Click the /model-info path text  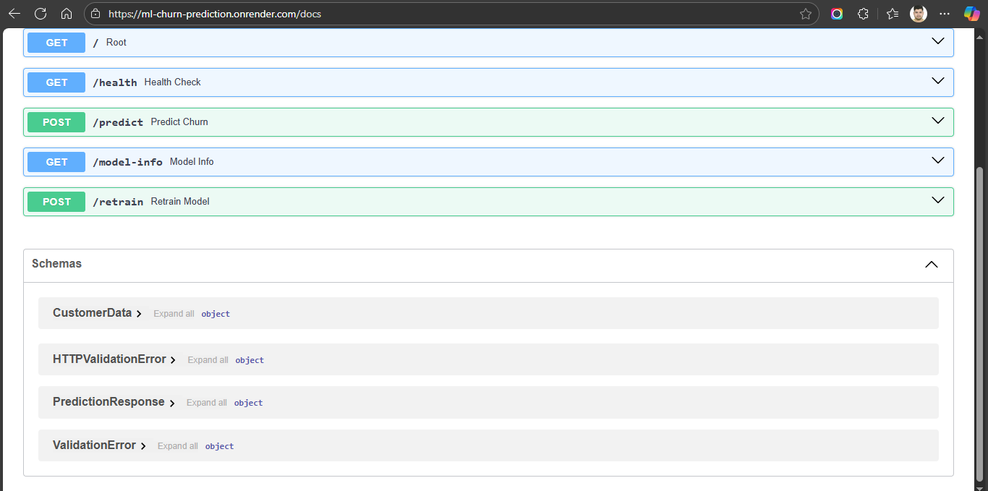click(127, 162)
